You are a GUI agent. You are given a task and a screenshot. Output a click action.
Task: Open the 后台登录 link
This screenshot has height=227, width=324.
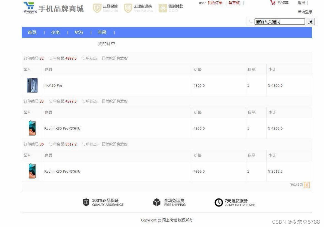point(305,12)
